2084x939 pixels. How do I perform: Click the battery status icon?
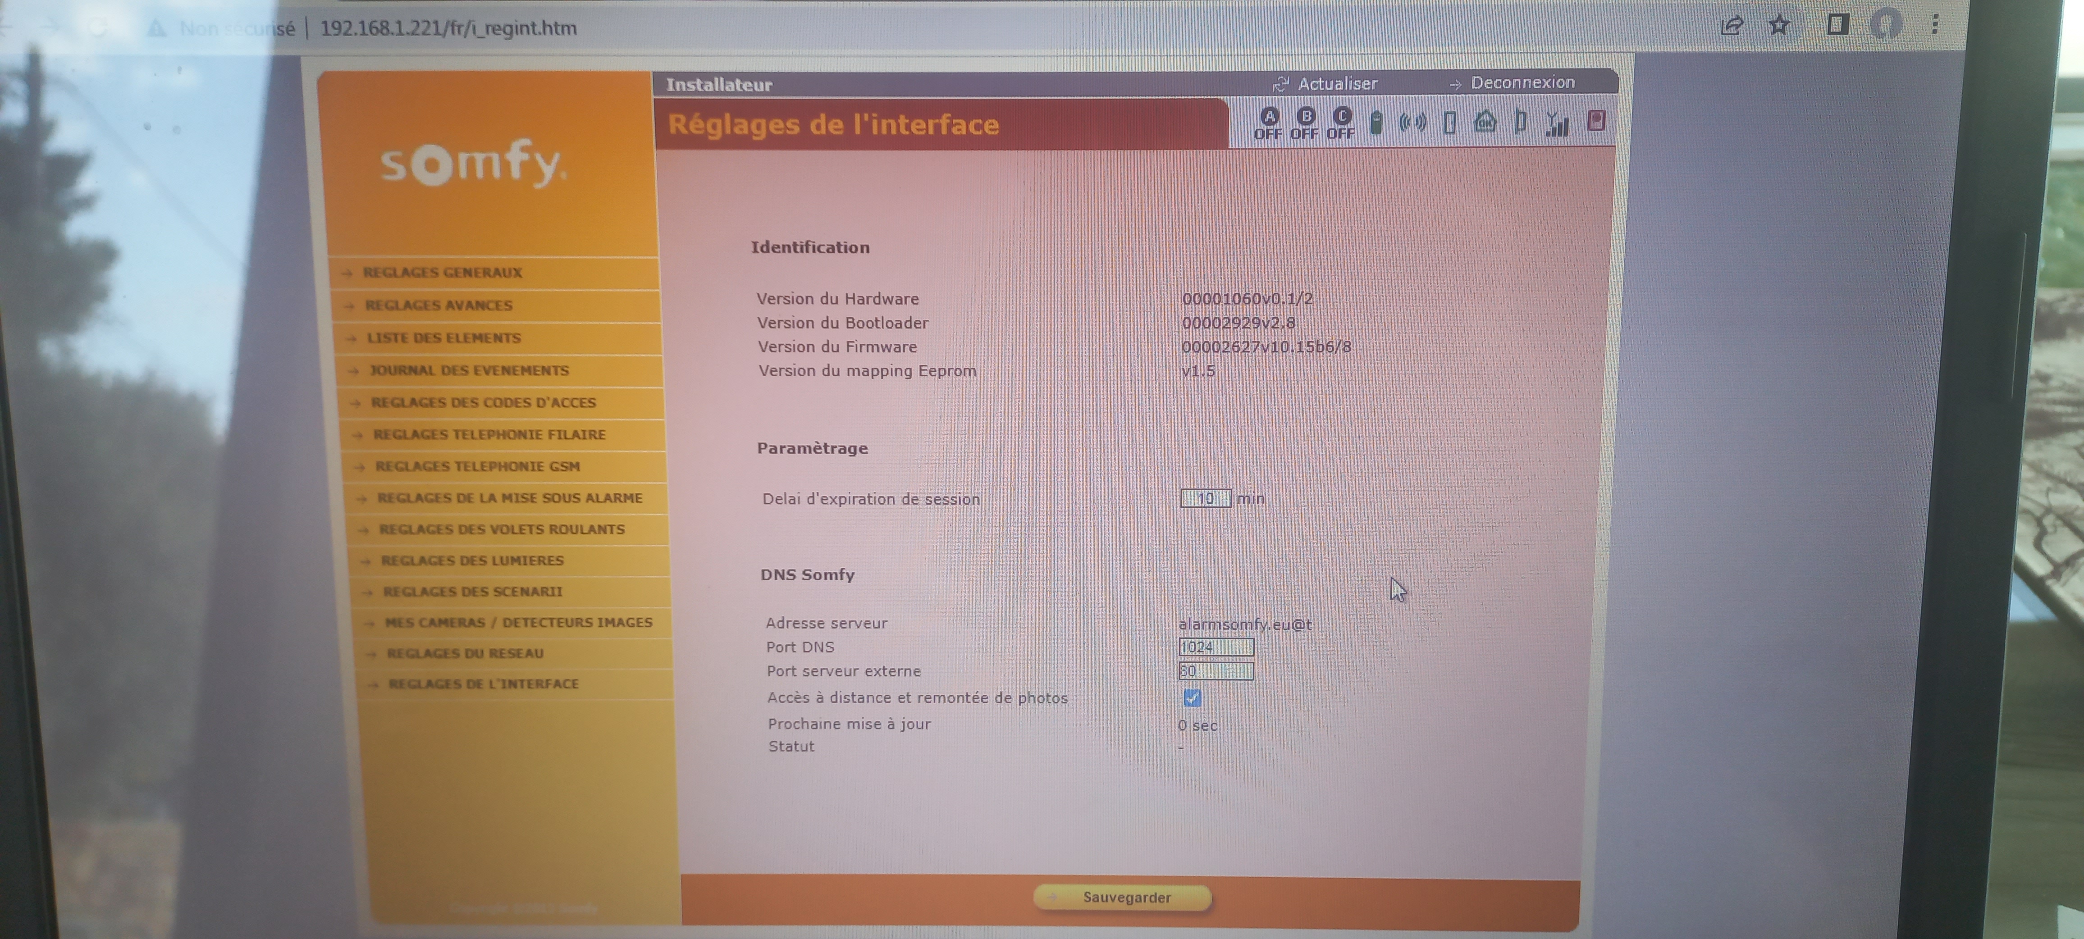(1376, 123)
